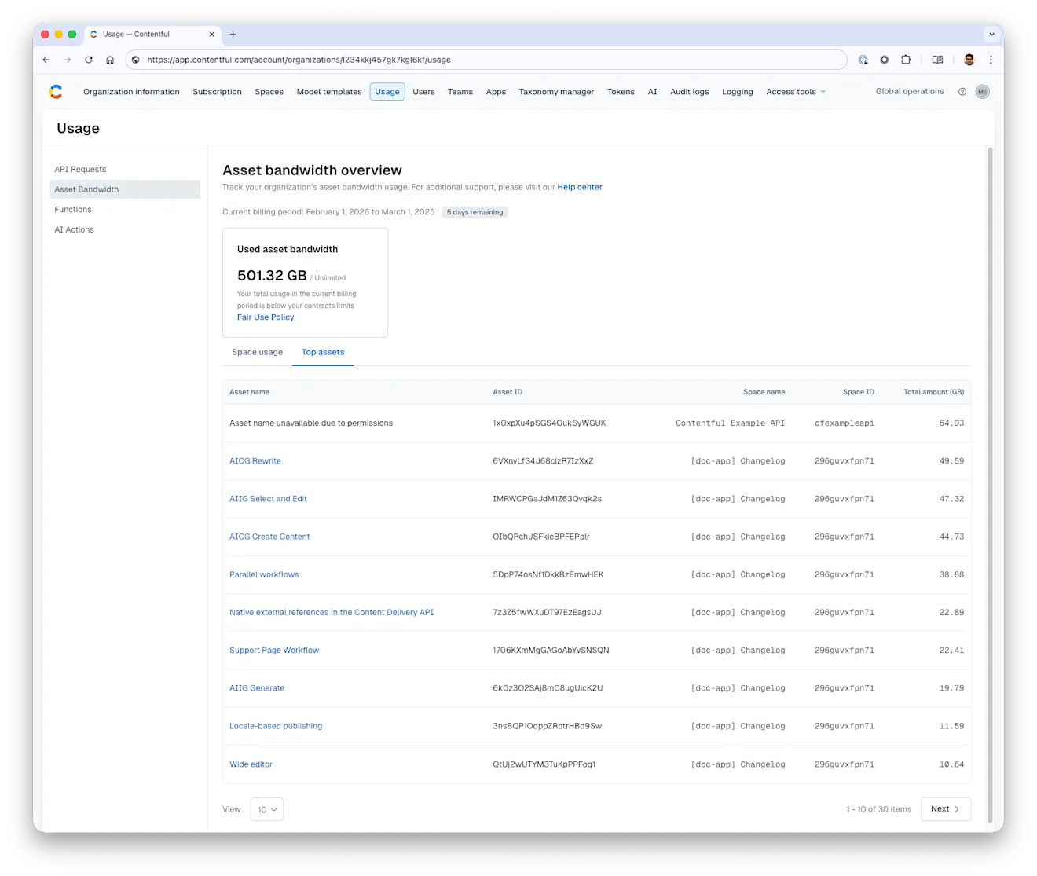The width and height of the screenshot is (1037, 876).
Task: Go to Tokens page
Action: pos(621,92)
